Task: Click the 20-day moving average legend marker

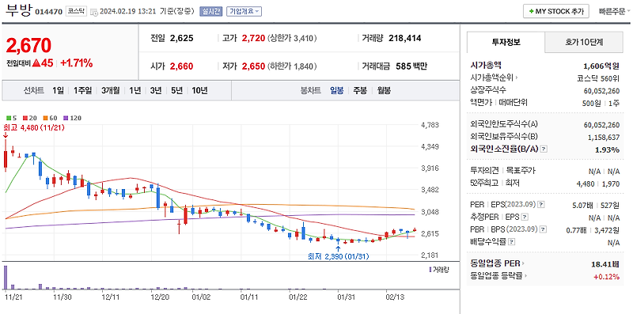Action: (x=25, y=119)
